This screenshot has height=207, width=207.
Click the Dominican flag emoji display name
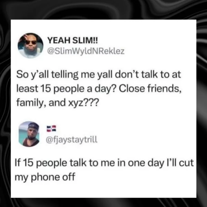click(x=51, y=129)
